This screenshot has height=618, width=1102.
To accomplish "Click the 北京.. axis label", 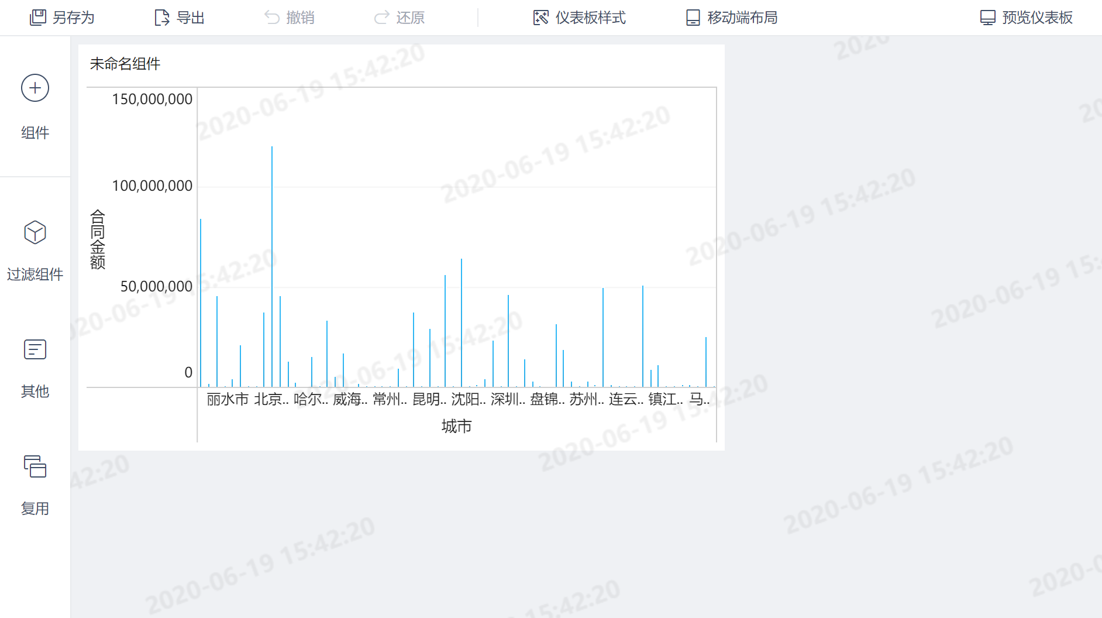I will (x=271, y=399).
